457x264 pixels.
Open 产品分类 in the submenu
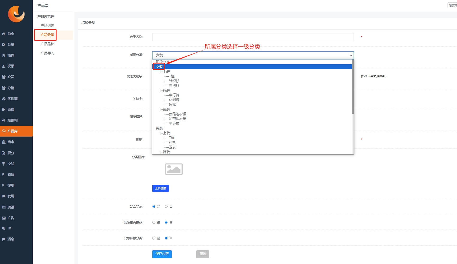tap(47, 35)
